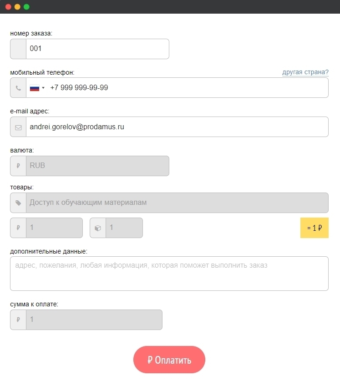The width and height of the screenshot is (340, 381).
Task: Click the Russian flag icon
Action: point(35,88)
